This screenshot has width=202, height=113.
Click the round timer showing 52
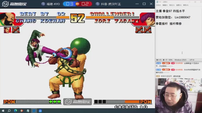(78, 18)
